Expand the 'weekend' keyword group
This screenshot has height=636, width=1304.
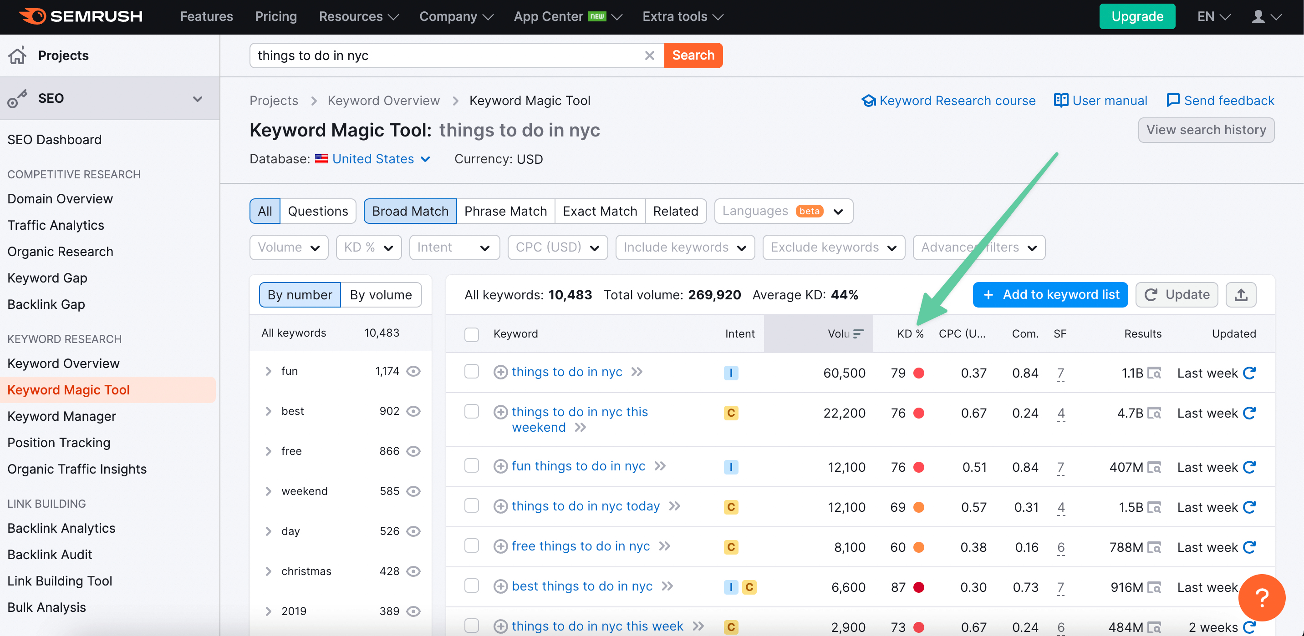pos(268,491)
